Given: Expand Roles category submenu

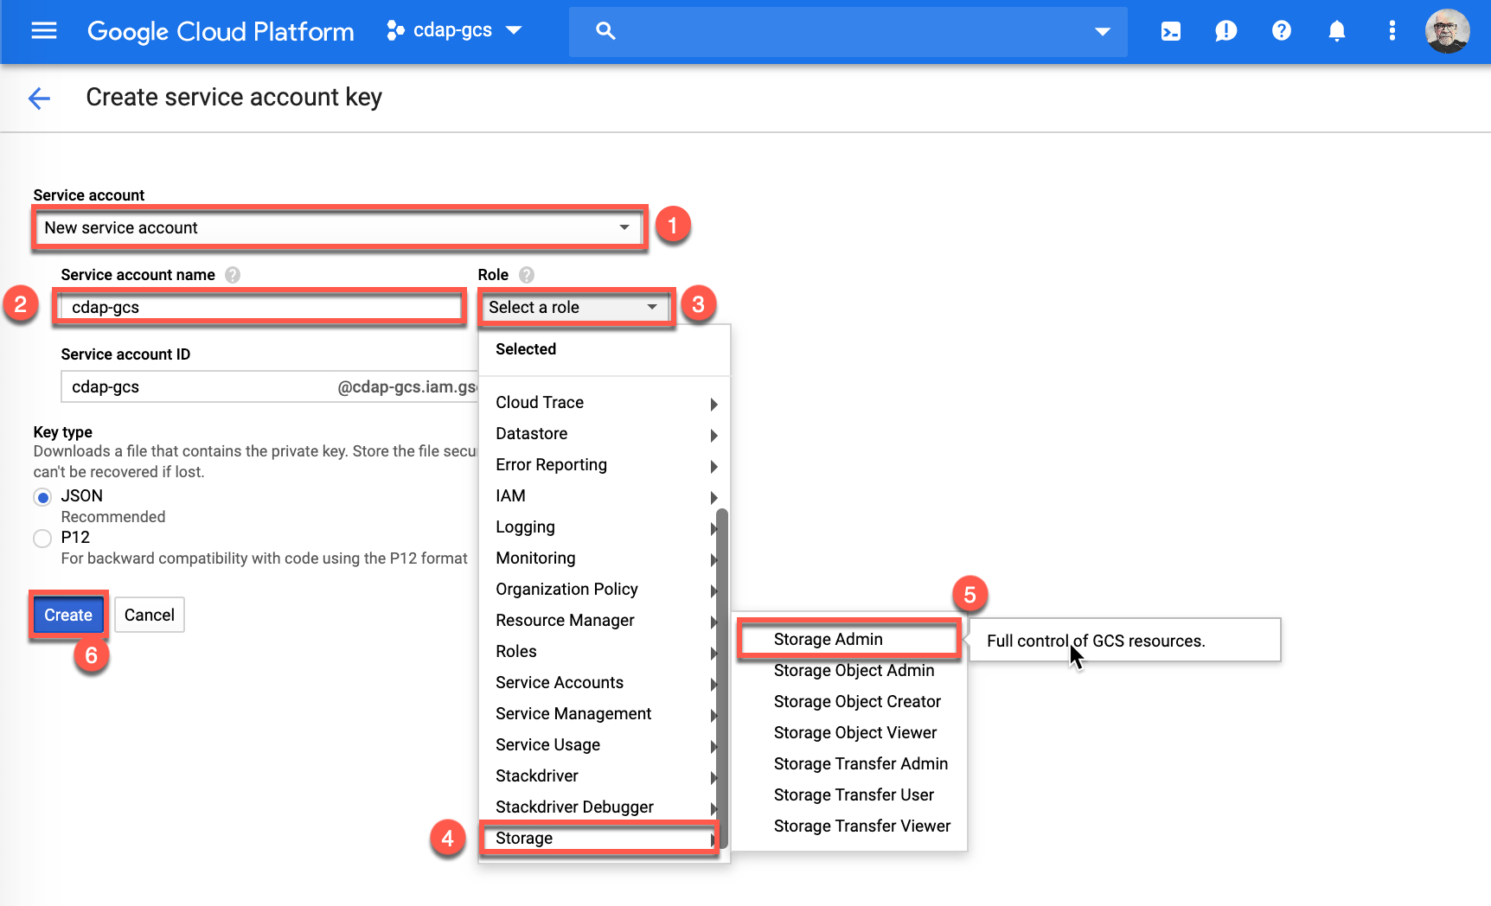Looking at the screenshot, I should pos(598,652).
